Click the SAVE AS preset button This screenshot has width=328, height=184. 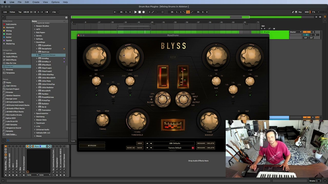tap(131, 148)
